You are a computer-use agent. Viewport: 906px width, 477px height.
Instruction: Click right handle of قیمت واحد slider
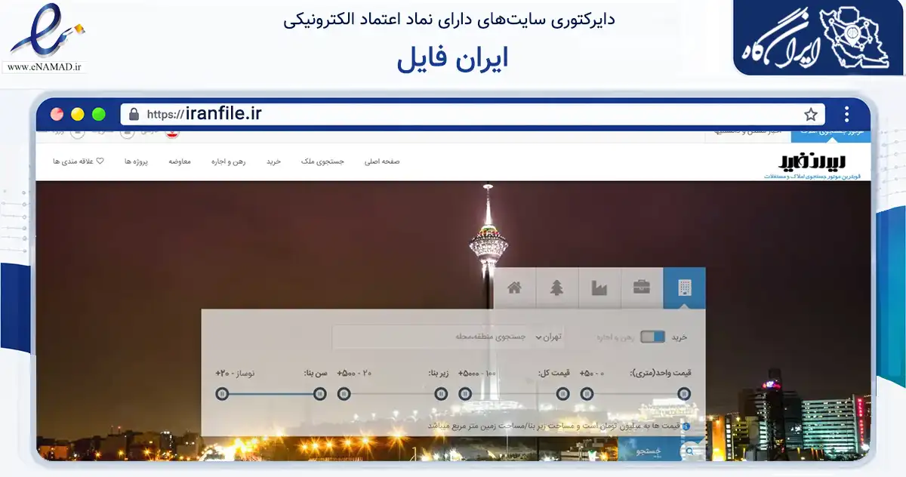684,393
